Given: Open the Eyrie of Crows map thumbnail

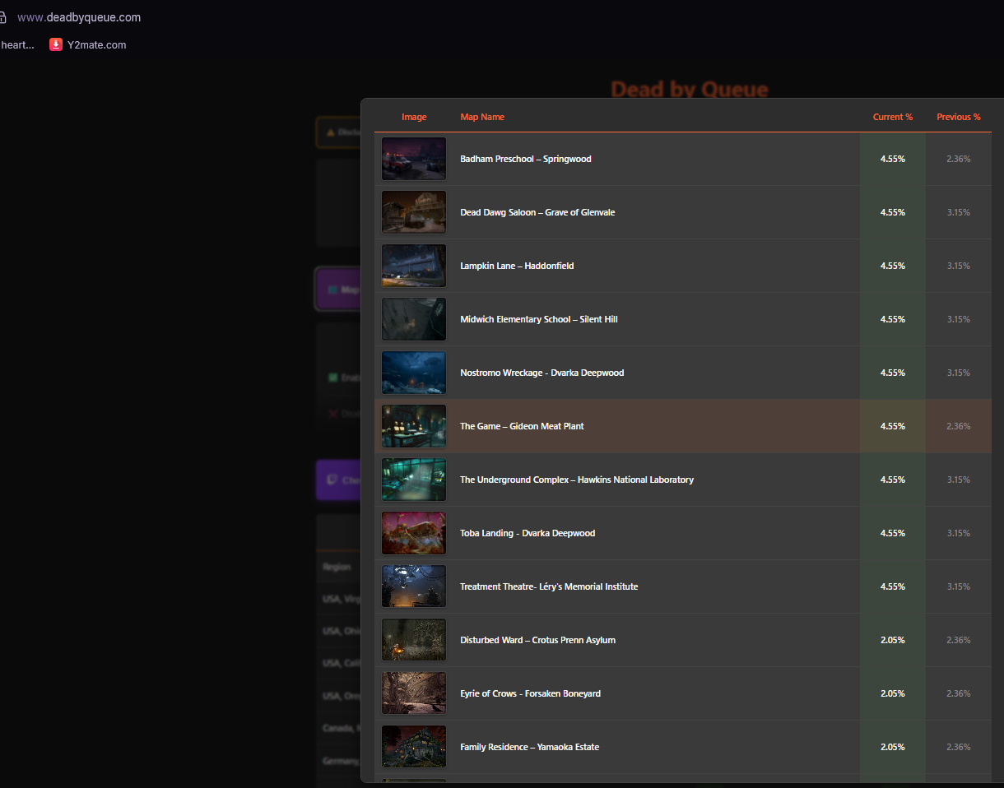Looking at the screenshot, I should 414,693.
